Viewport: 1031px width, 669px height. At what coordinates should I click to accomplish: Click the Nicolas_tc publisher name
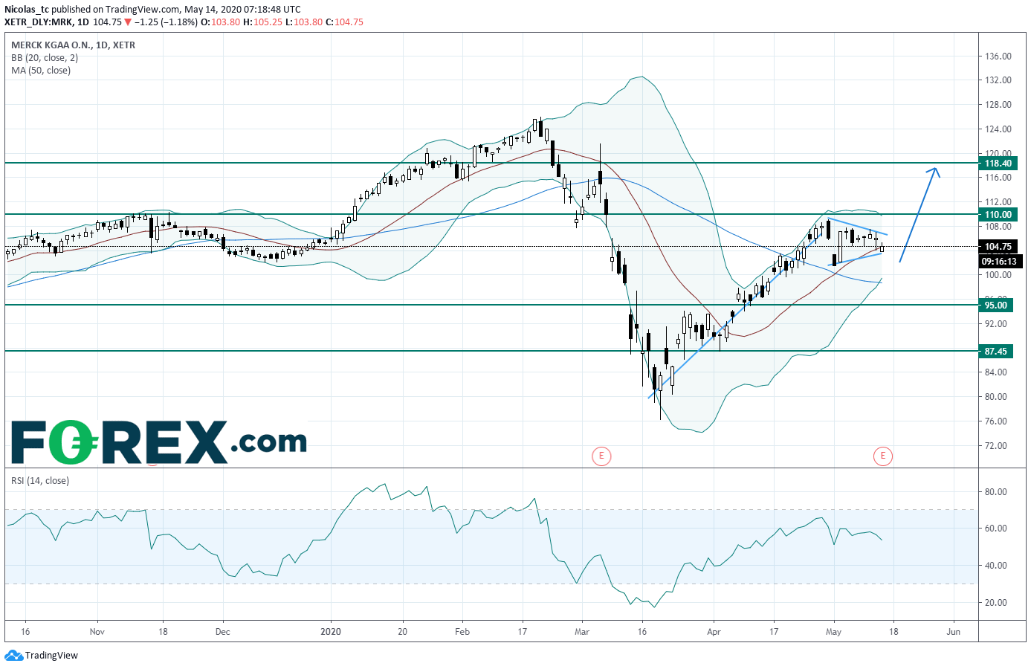[x=26, y=10]
